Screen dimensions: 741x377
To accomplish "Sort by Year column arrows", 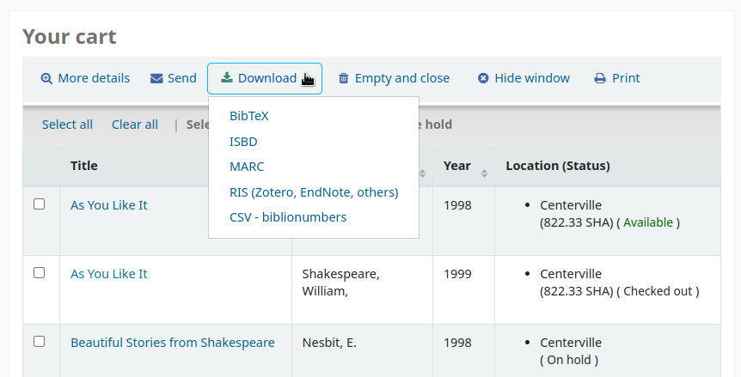I will click(484, 173).
